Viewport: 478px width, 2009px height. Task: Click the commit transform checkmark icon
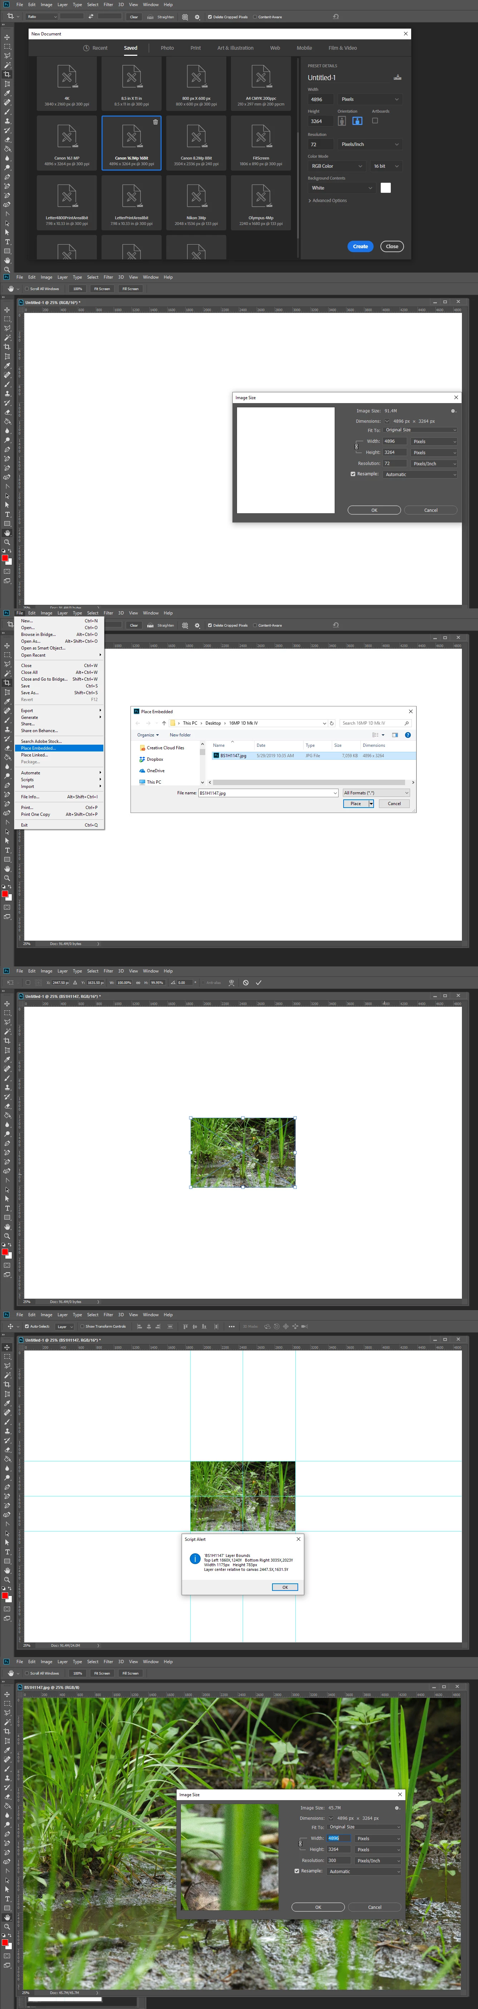click(258, 983)
